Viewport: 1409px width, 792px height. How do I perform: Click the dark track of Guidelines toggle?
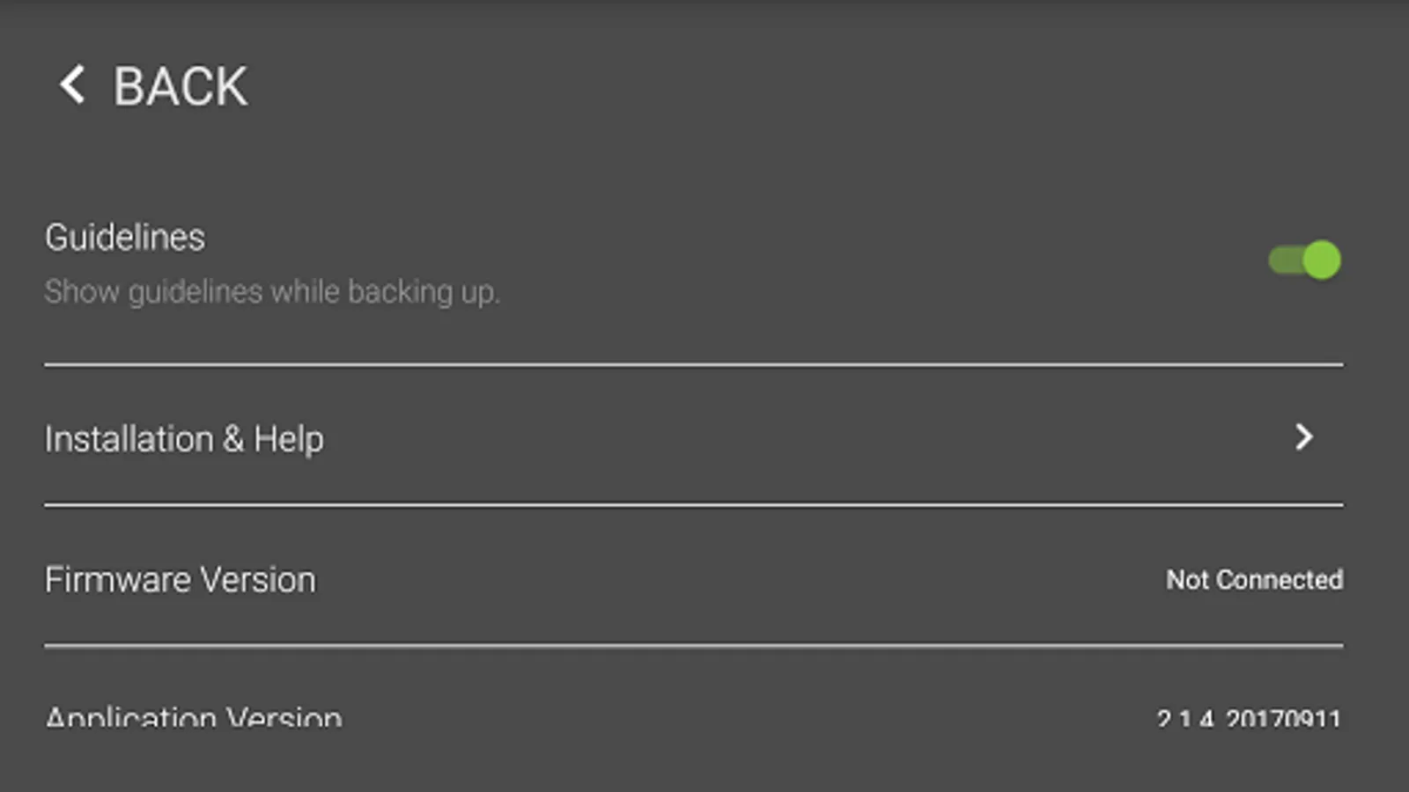point(1283,260)
